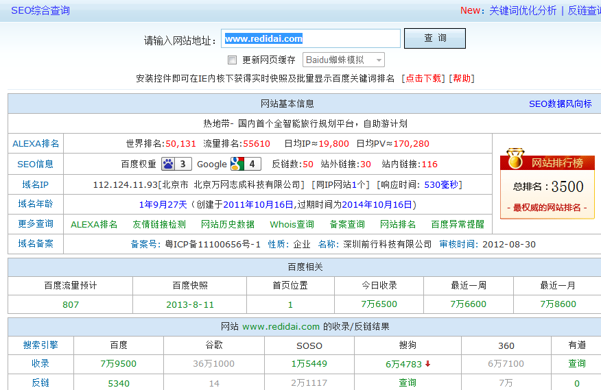Click homepage position value 1

click(x=290, y=304)
